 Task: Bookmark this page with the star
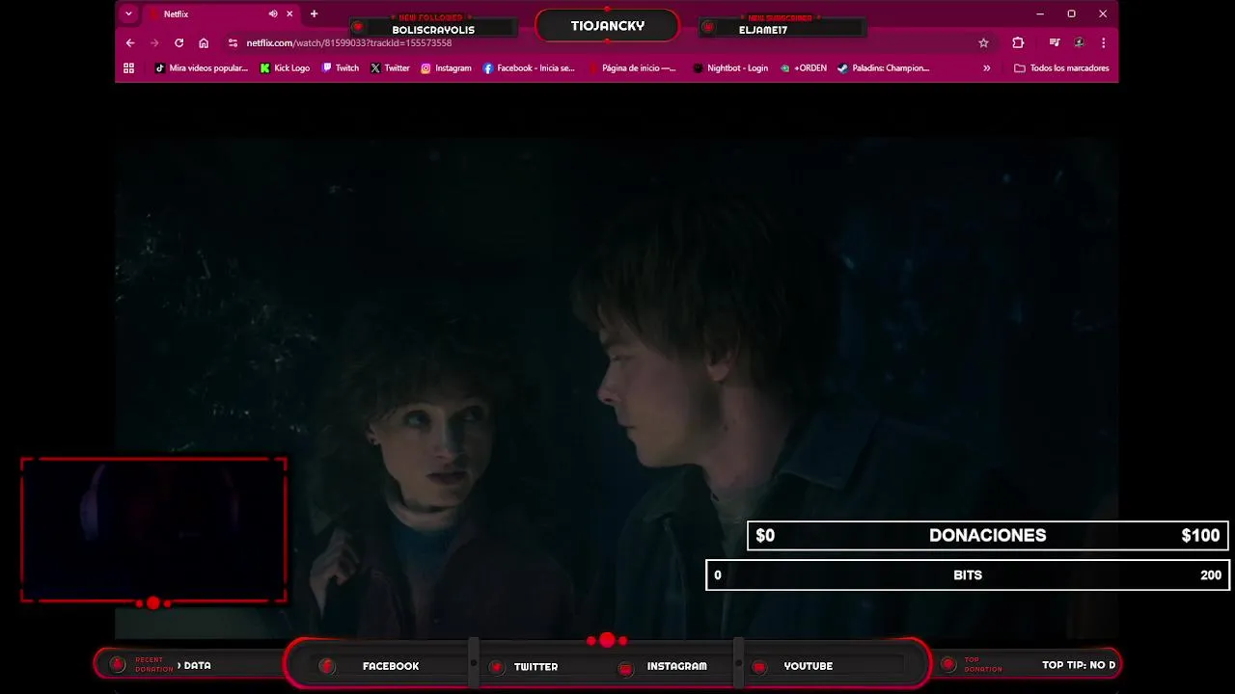983,42
